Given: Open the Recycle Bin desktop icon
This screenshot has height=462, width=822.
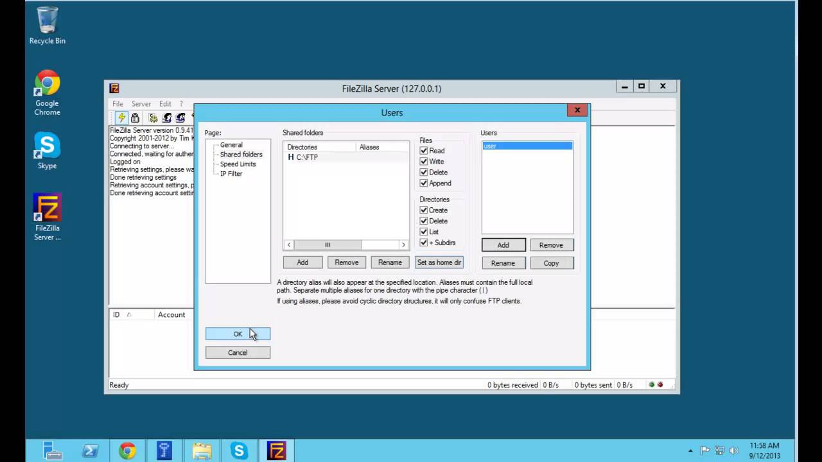Looking at the screenshot, I should (48, 26).
